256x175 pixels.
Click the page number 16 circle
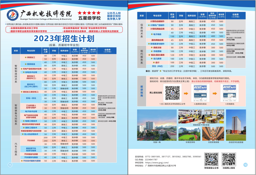(x=246, y=165)
